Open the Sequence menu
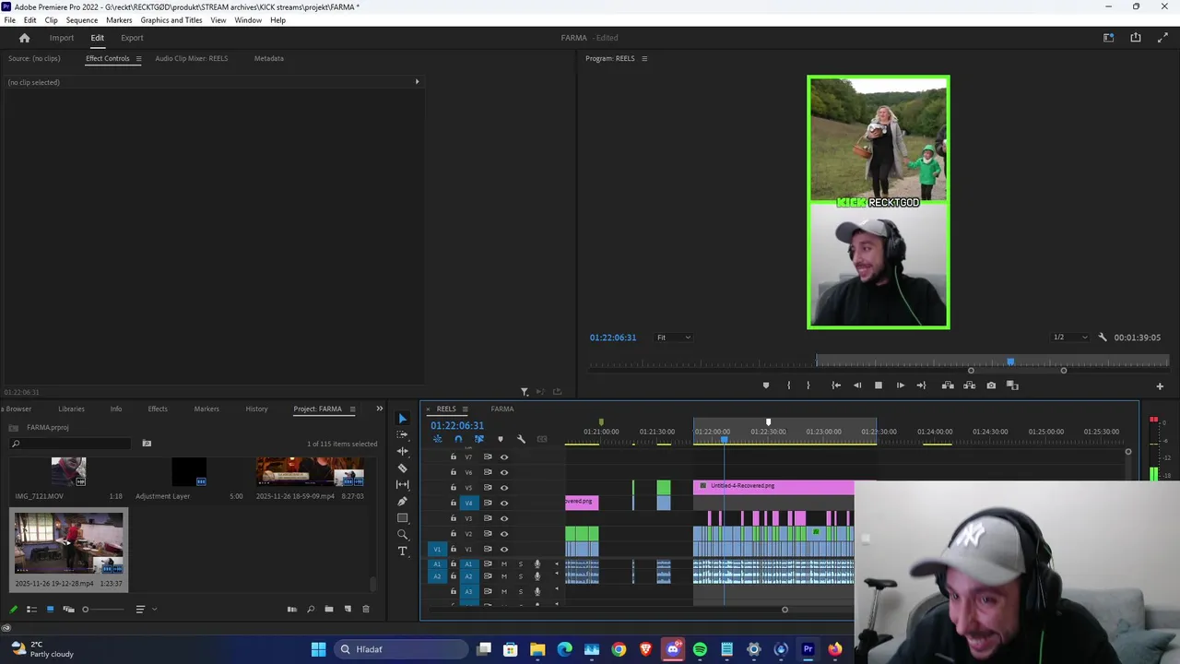 click(x=82, y=20)
